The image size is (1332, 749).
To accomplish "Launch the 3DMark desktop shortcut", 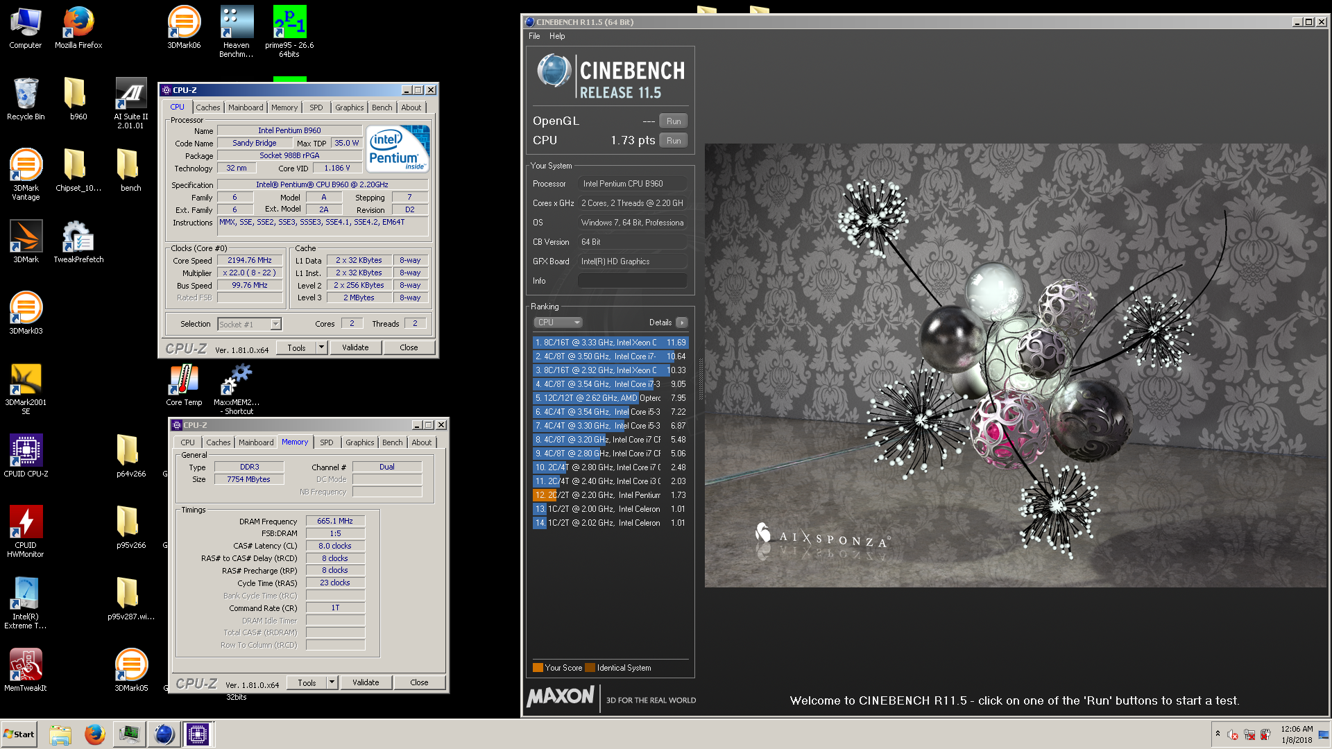I will tap(26, 242).
